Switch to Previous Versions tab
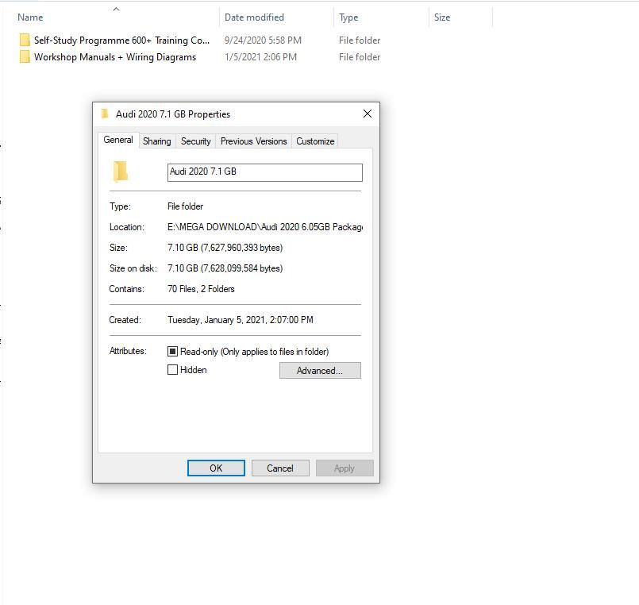The width and height of the screenshot is (639, 605). tap(253, 141)
